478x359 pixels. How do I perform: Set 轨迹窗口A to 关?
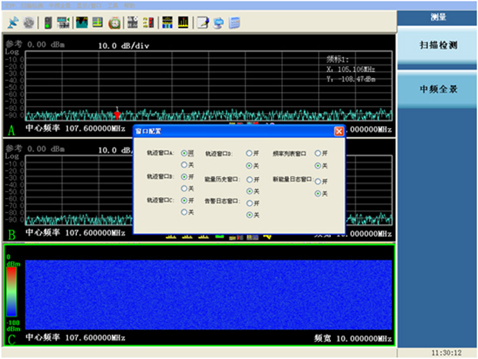pyautogui.click(x=184, y=165)
